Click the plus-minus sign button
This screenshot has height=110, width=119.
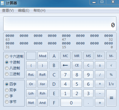(100, 65)
